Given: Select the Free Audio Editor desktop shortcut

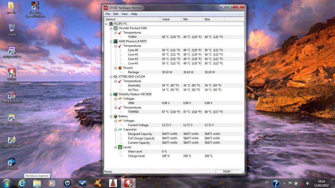Looking at the screenshot, I should (x=11, y=119).
